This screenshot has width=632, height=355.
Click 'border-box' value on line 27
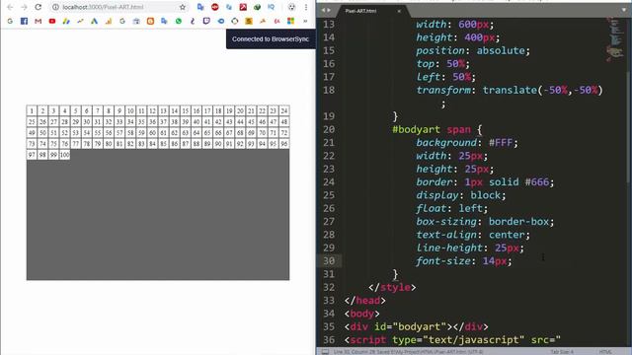pyautogui.click(x=518, y=221)
